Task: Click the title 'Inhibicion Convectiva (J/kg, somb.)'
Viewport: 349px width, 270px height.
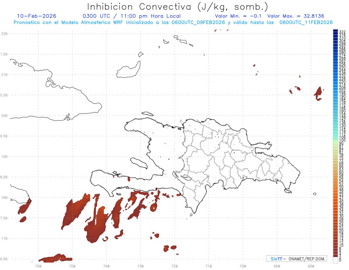Action: coord(178,7)
